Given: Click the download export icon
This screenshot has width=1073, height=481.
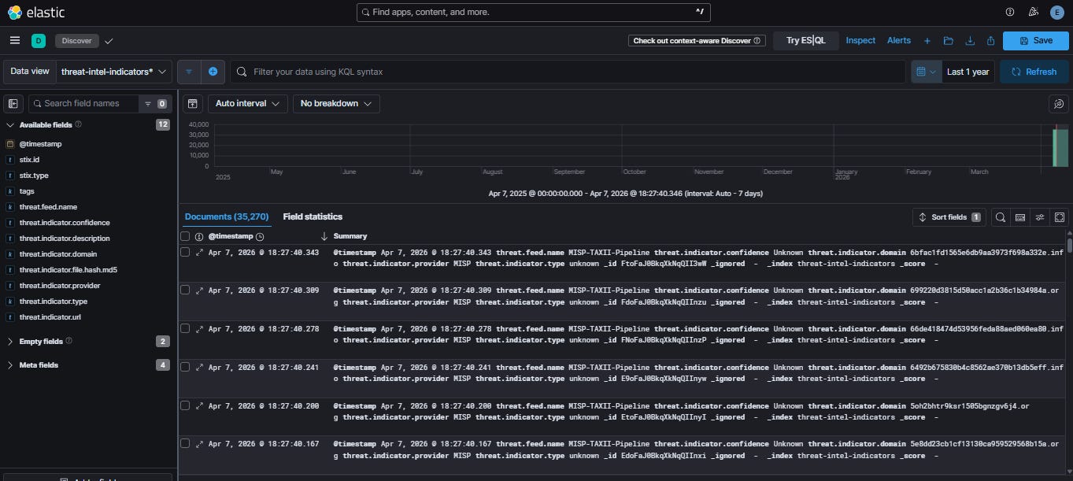Looking at the screenshot, I should 970,40.
